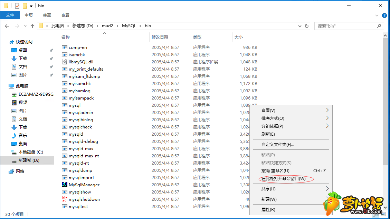Refresh the address bar location

click(307, 26)
